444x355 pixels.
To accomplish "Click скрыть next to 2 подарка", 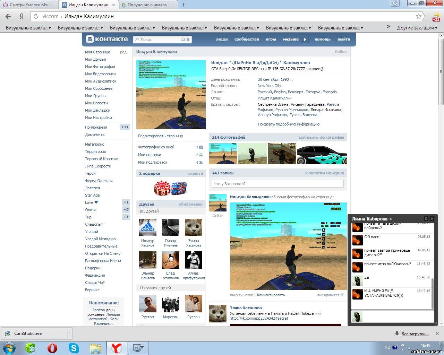I will click(195, 173).
